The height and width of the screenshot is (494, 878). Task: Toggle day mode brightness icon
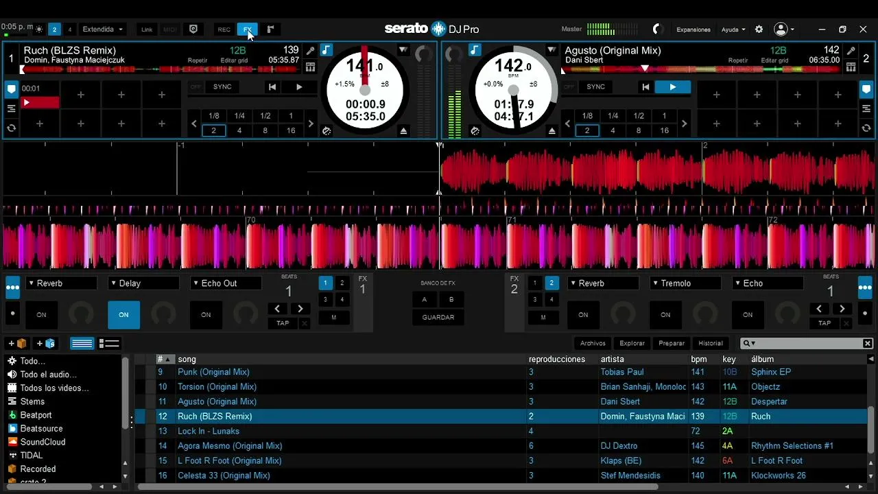(x=39, y=30)
